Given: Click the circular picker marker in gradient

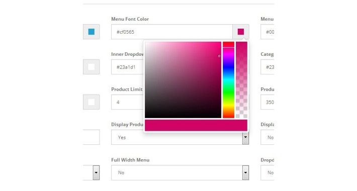Looking at the screenshot, I should coord(219,56).
